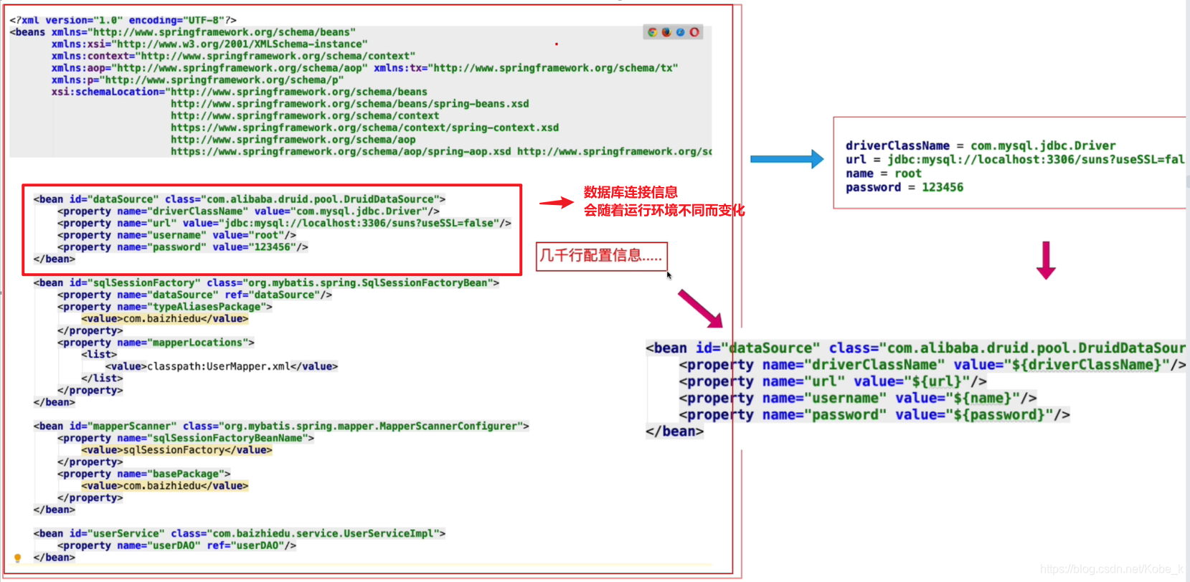This screenshot has width=1190, height=582.
Task: Click the mapperScanner bean opening tag
Action: [281, 426]
